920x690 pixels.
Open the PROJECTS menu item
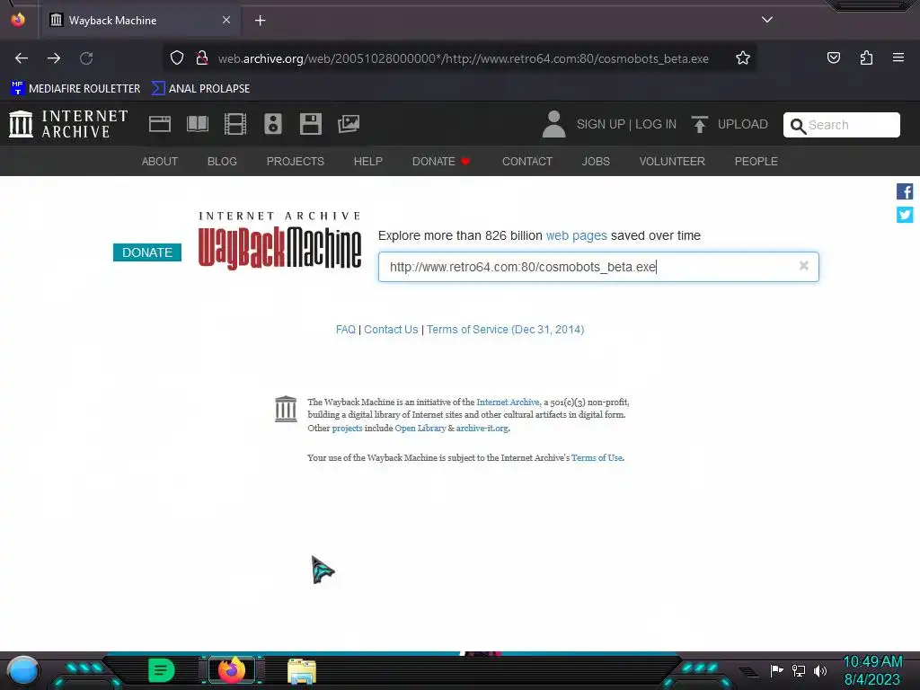(x=295, y=162)
